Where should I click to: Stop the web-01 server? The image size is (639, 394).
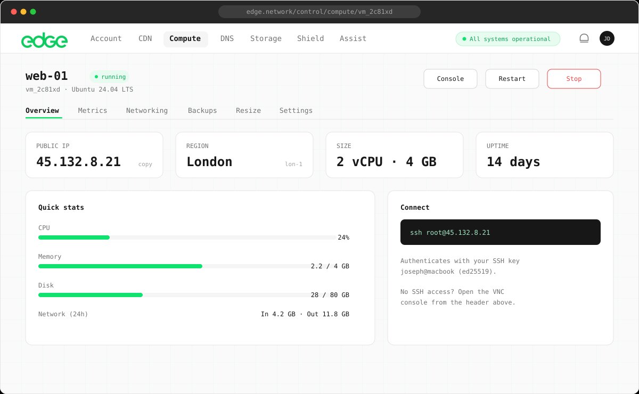tap(574, 79)
